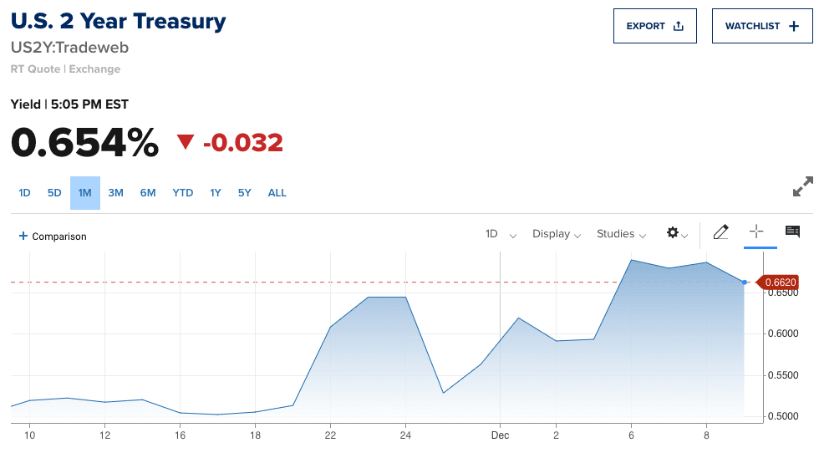Open chart settings gear menu
The width and height of the screenshot is (819, 458).
tap(674, 233)
